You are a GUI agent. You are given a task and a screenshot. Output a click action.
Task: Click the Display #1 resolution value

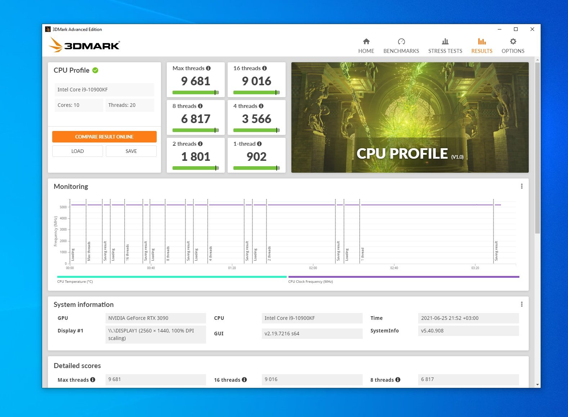tap(156, 335)
